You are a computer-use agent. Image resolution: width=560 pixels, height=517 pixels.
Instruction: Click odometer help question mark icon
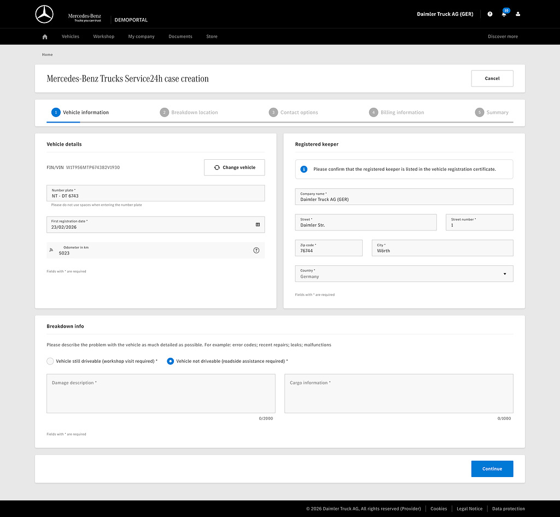click(256, 251)
